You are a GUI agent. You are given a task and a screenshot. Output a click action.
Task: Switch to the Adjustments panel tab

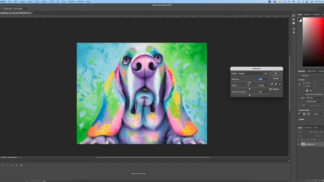tap(312, 71)
